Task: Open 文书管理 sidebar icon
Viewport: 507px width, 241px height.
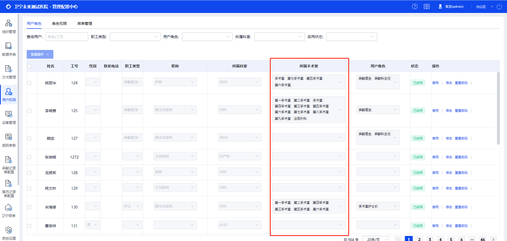Action: [9, 72]
